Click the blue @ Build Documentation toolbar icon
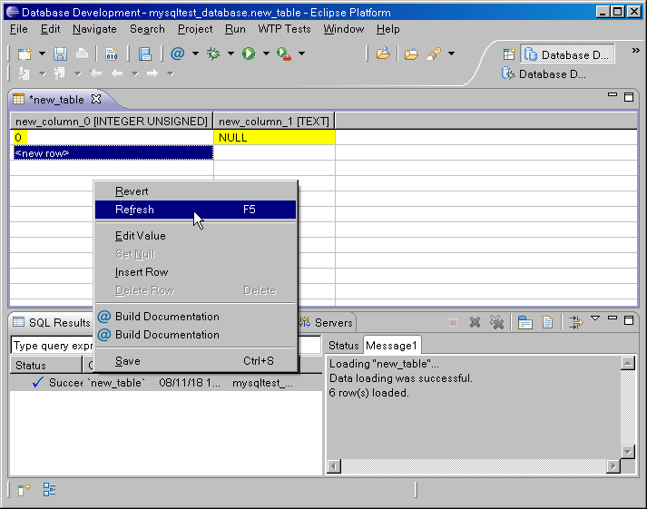Viewport: 647px width, 509px height. [x=177, y=54]
